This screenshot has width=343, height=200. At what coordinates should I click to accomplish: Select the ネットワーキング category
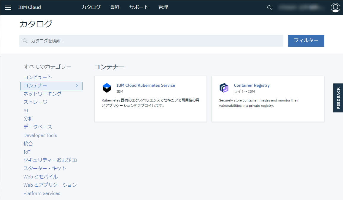point(42,94)
